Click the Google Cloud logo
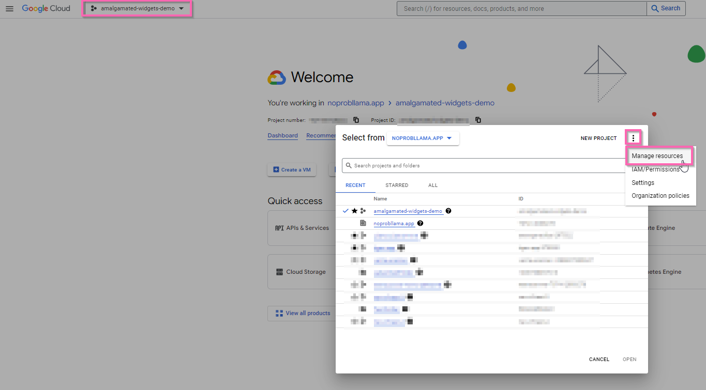Screen dimensions: 706x390 pos(46,9)
